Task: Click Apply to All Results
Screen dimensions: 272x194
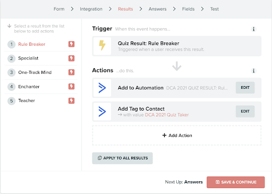Action: [122, 158]
